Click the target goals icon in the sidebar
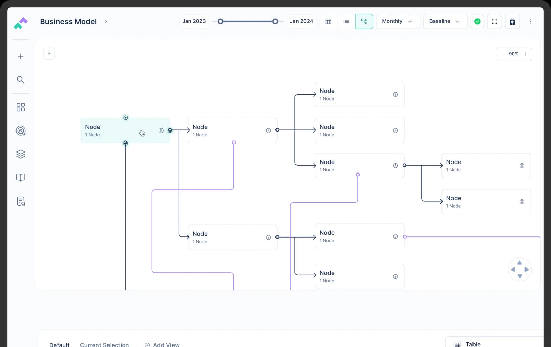The image size is (551, 347). (21, 131)
